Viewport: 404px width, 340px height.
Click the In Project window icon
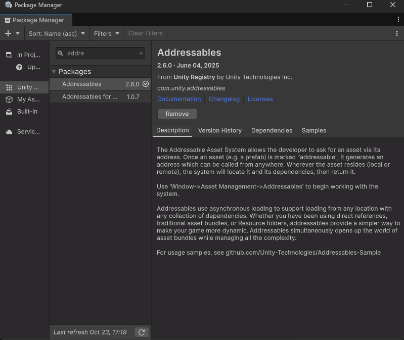click(9, 55)
